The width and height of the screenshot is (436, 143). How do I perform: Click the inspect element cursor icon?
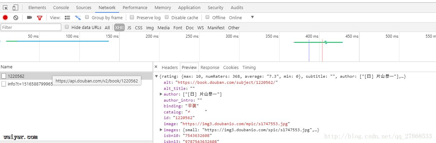click(5, 7)
